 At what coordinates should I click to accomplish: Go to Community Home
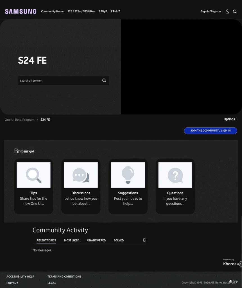tap(52, 12)
